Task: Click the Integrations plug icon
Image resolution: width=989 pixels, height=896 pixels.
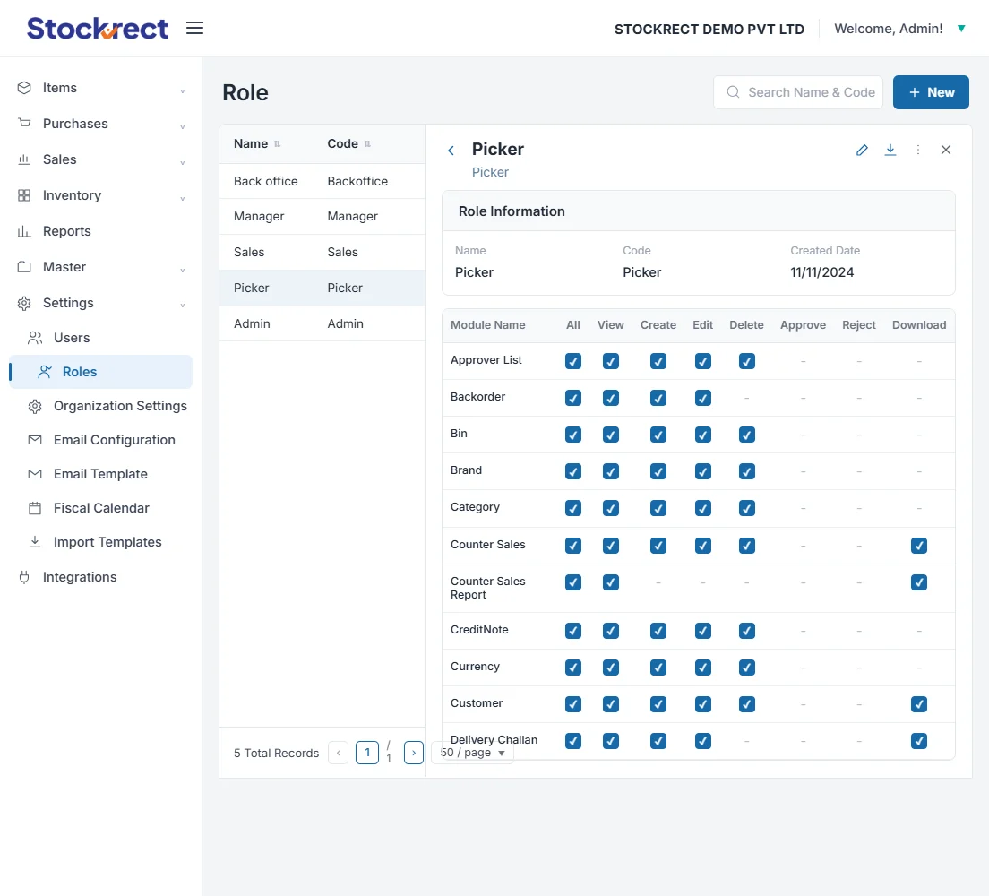Action: tap(24, 577)
